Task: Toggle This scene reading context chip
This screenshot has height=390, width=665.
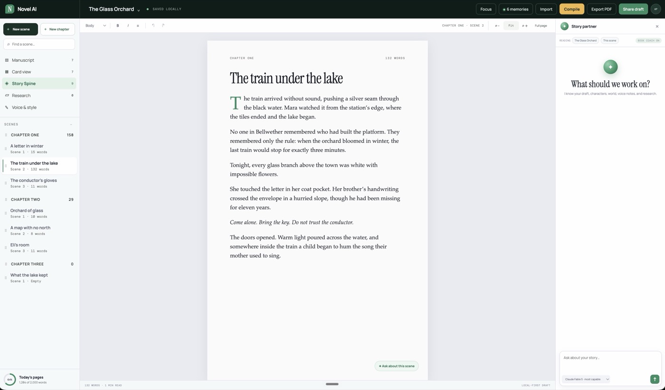Action: [609, 40]
